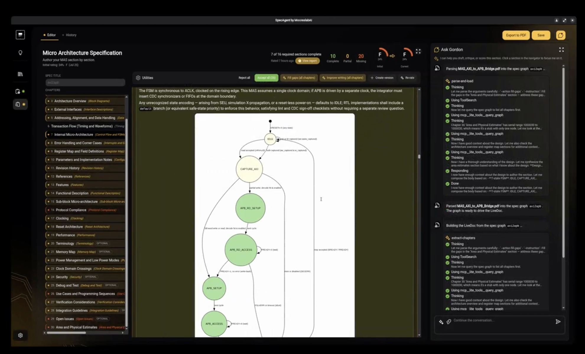Open View report button

click(307, 61)
